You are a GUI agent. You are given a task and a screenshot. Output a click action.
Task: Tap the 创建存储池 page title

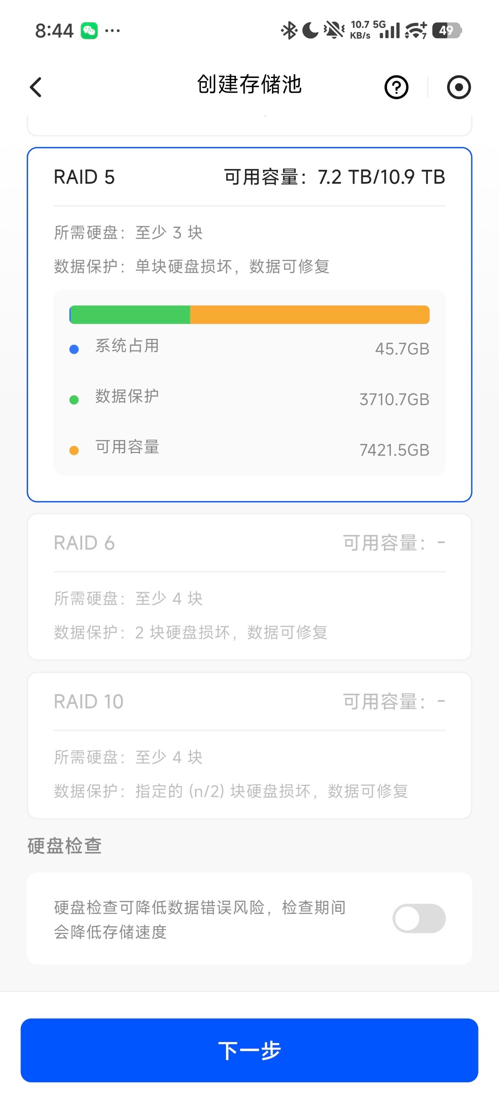tap(249, 84)
